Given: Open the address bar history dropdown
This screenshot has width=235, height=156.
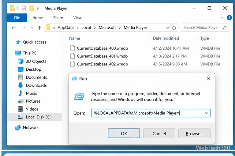Looking at the screenshot, I should [168, 28].
